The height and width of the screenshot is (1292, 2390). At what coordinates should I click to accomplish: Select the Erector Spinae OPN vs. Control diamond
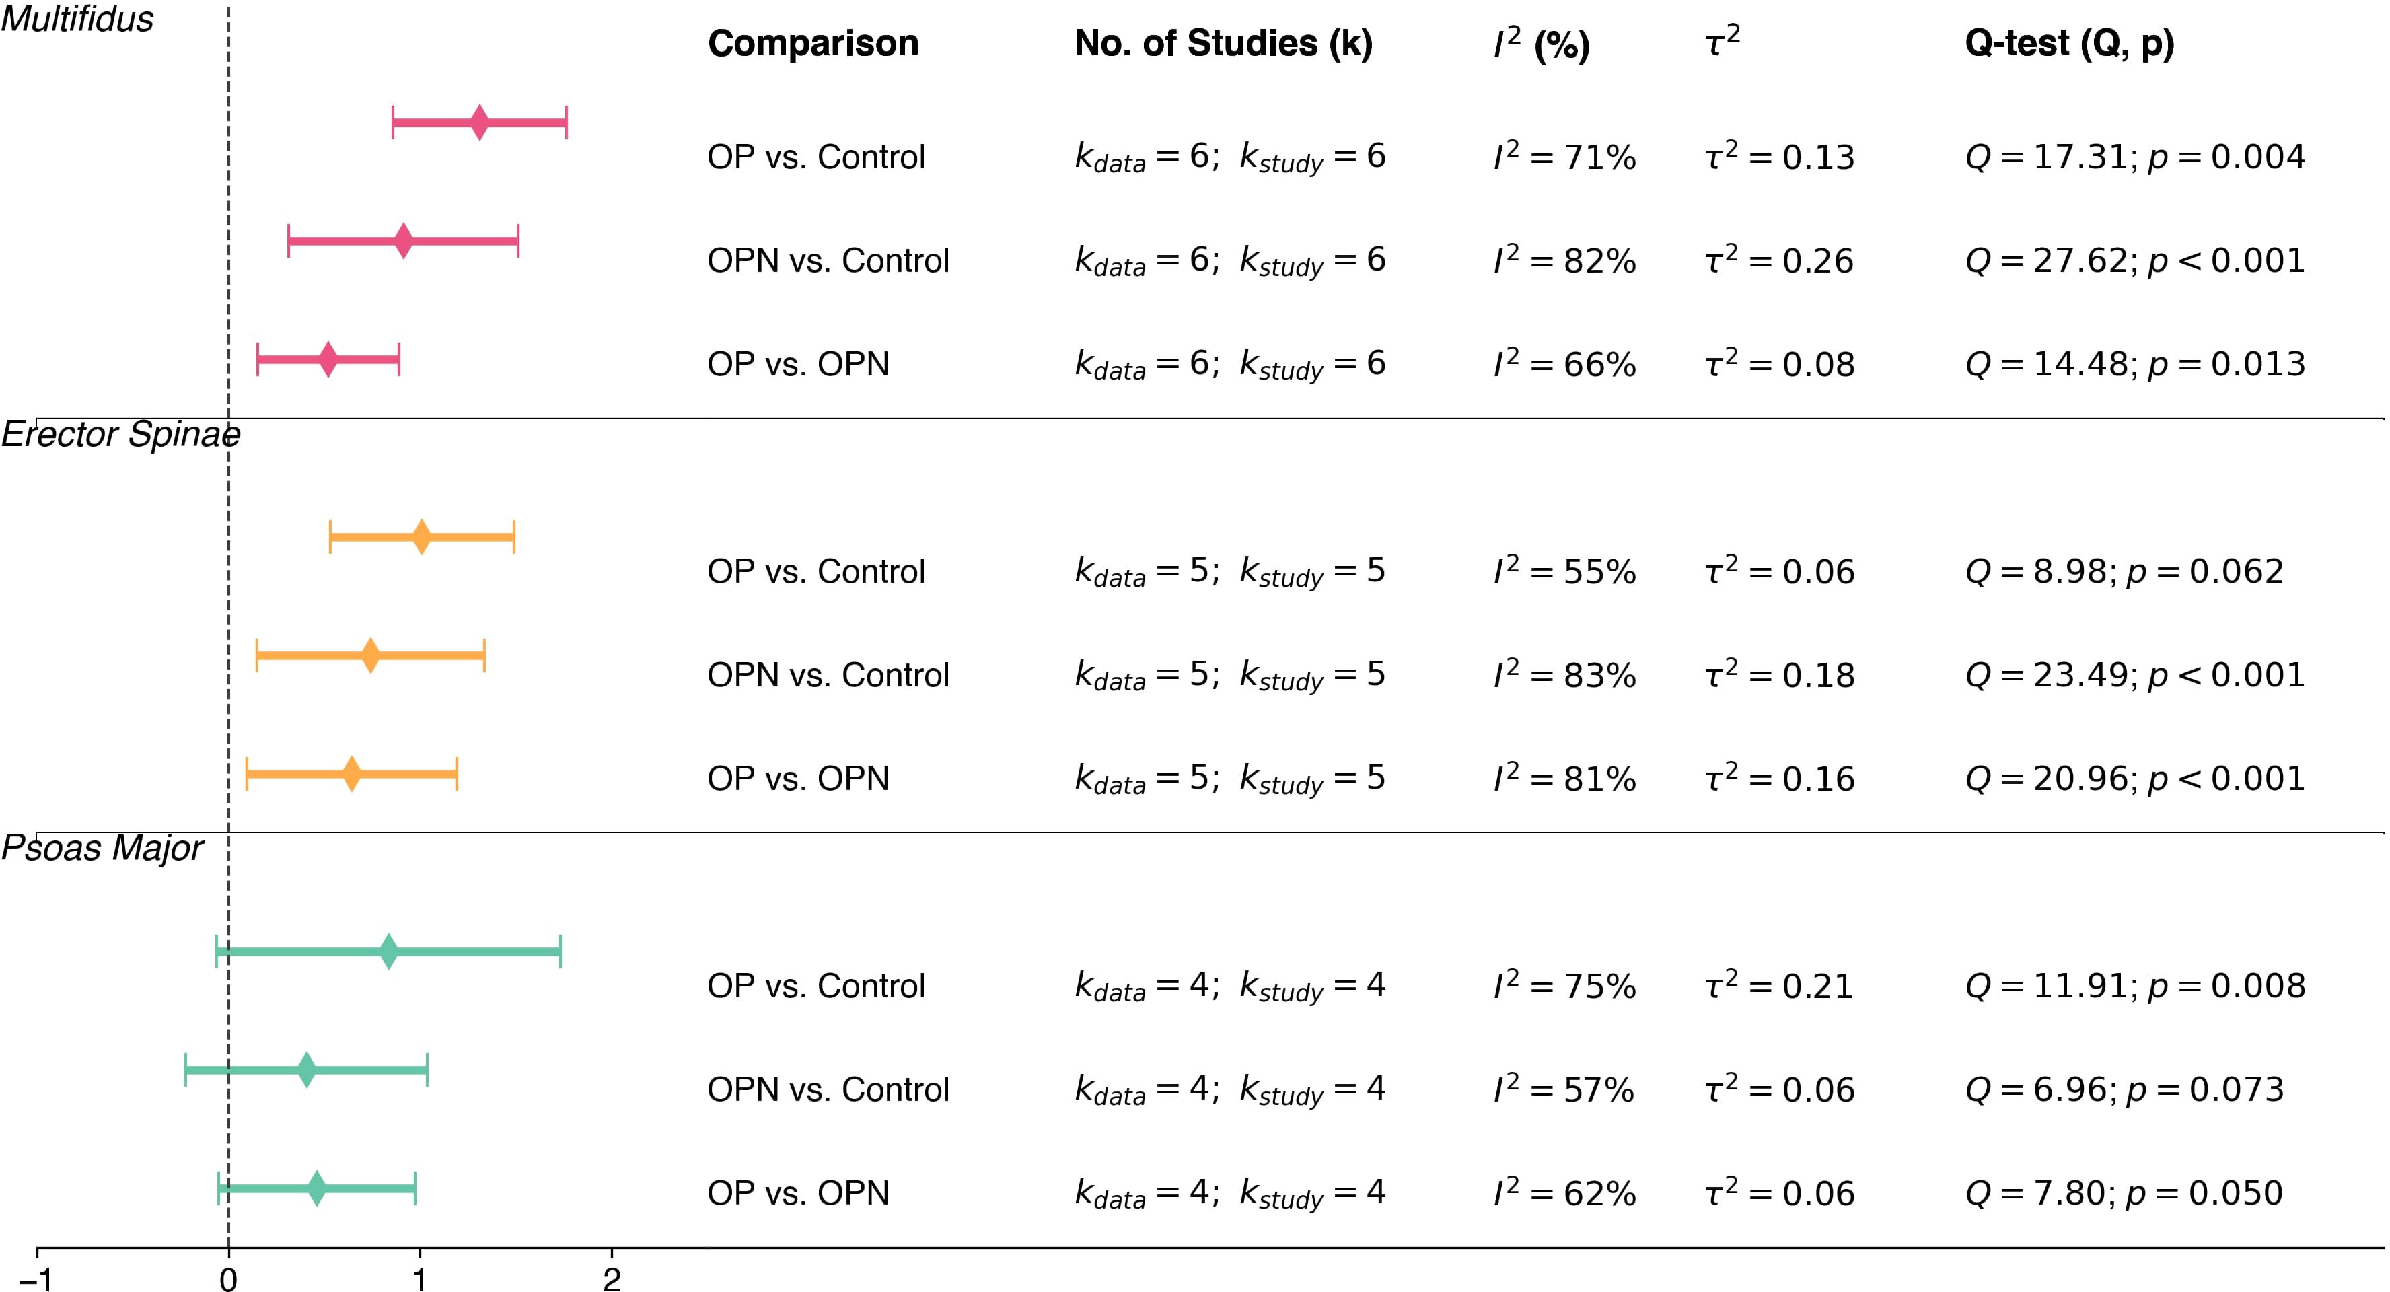(x=370, y=655)
